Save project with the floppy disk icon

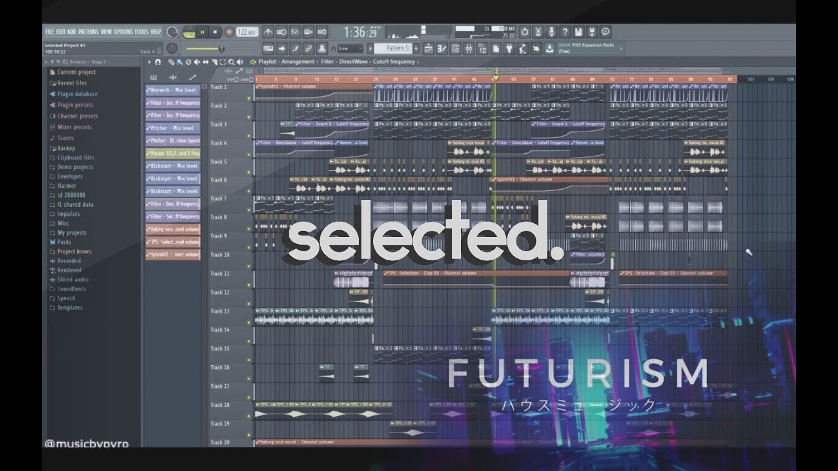tap(579, 32)
